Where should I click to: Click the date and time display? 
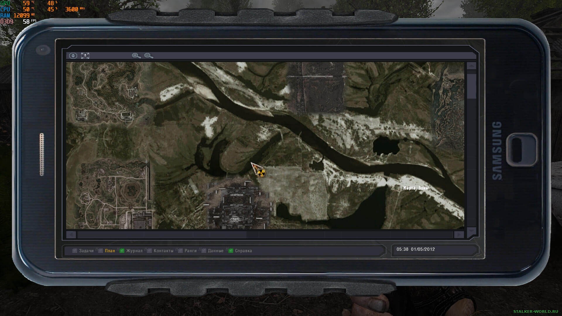tap(416, 249)
